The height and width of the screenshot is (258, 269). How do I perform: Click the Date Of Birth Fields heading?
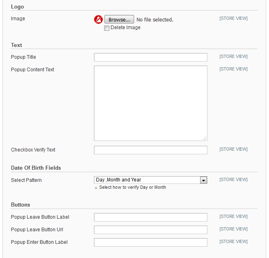click(36, 168)
